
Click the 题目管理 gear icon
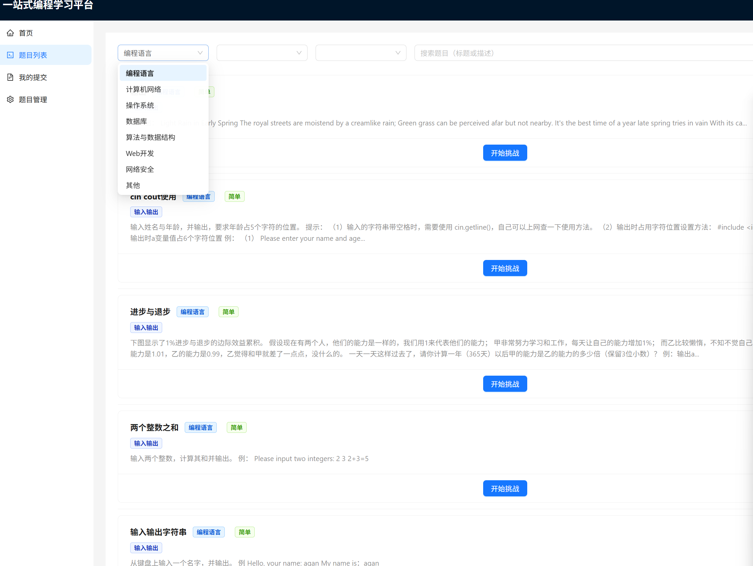10,100
